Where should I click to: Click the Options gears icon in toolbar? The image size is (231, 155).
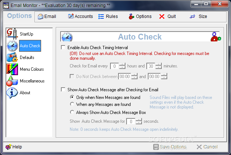coord(131,16)
